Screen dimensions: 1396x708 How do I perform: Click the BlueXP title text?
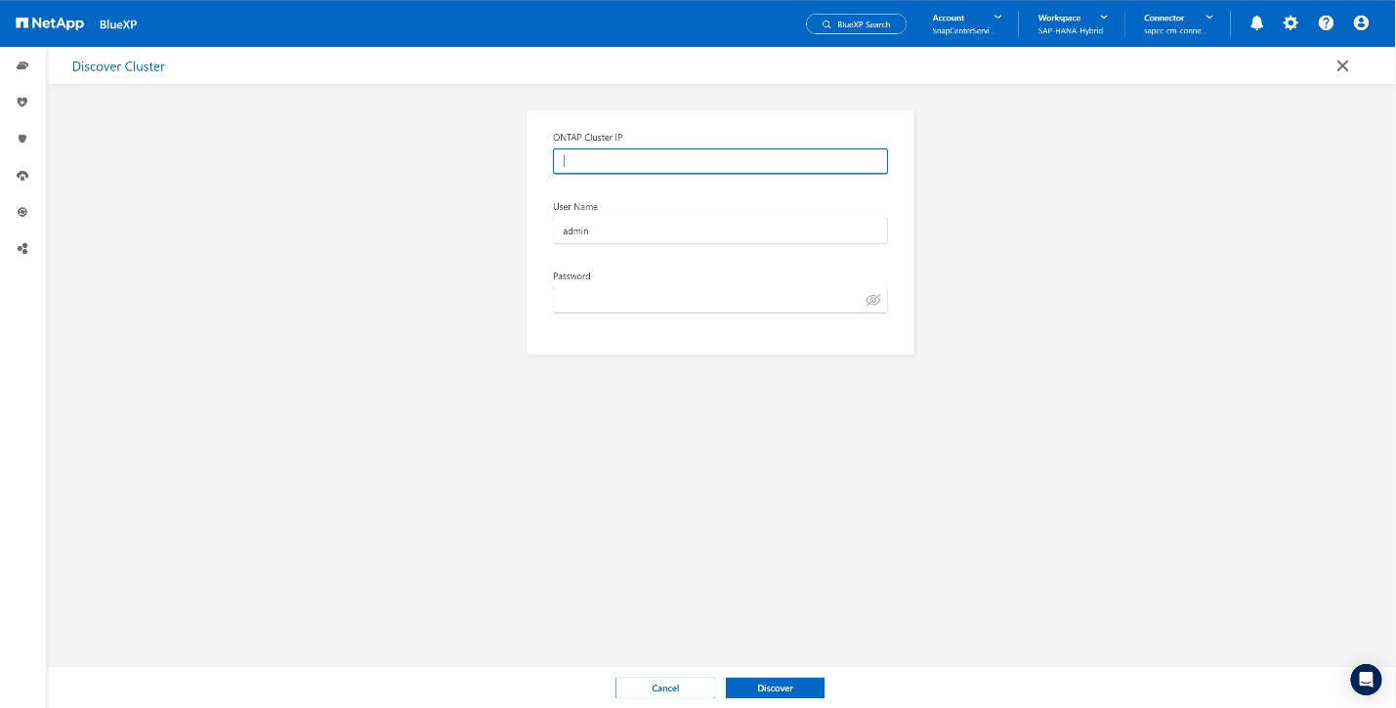(118, 24)
